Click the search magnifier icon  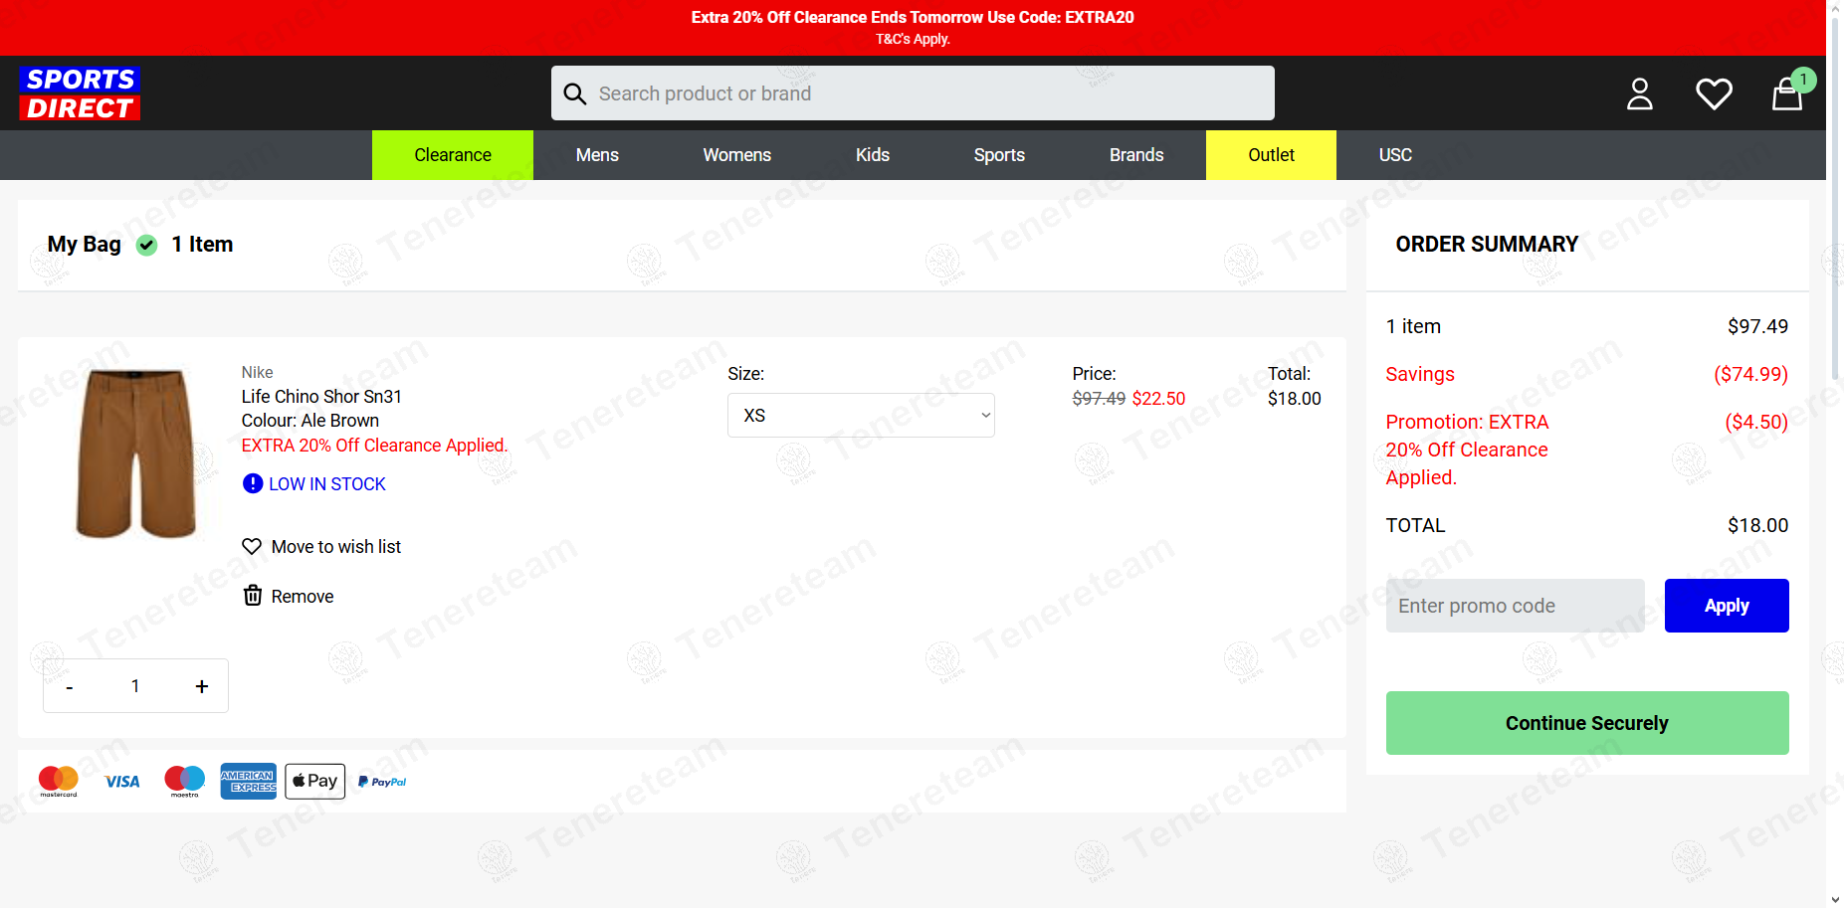[574, 93]
